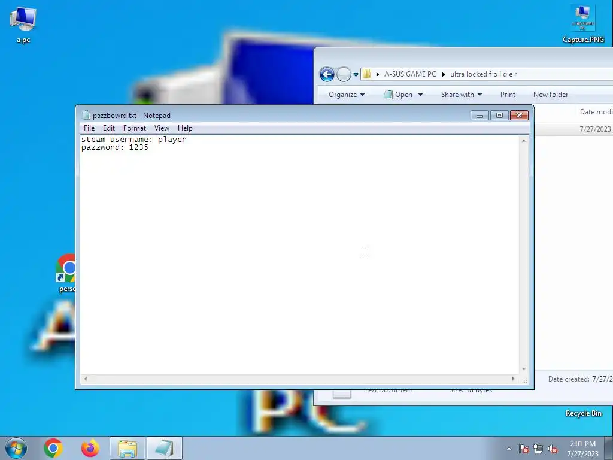The image size is (613, 460).
Task: Minimize the Notepad window
Action: (x=480, y=116)
